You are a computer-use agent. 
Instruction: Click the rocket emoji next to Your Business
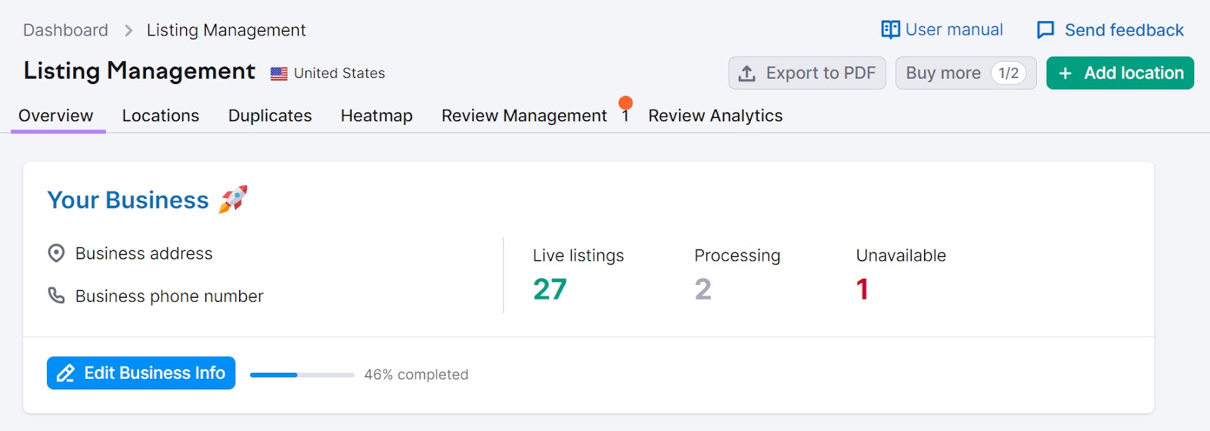pos(233,200)
